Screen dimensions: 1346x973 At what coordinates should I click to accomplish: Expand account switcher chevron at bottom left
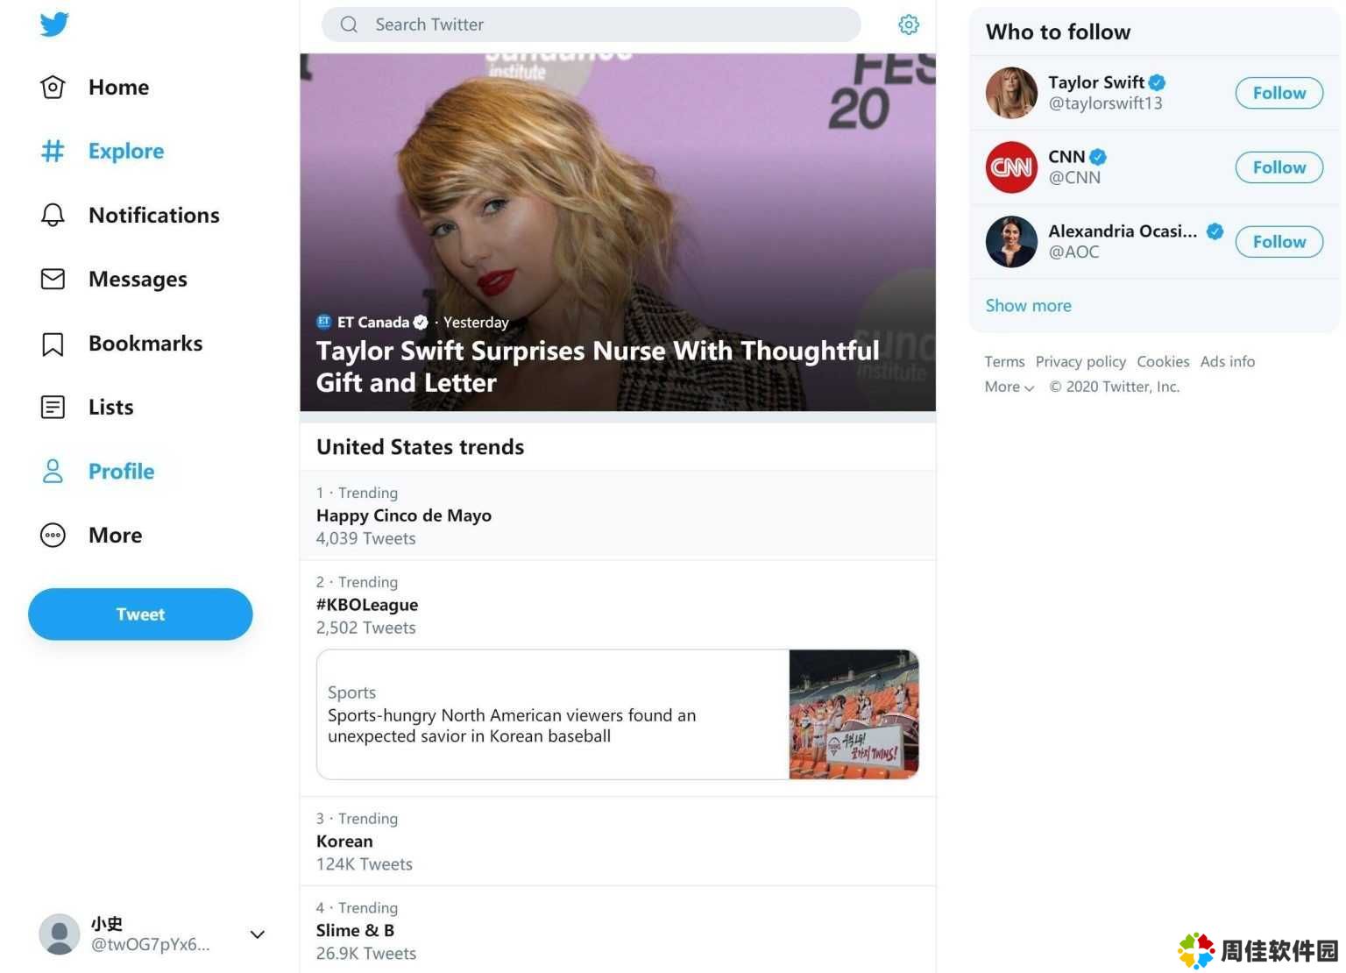(257, 934)
